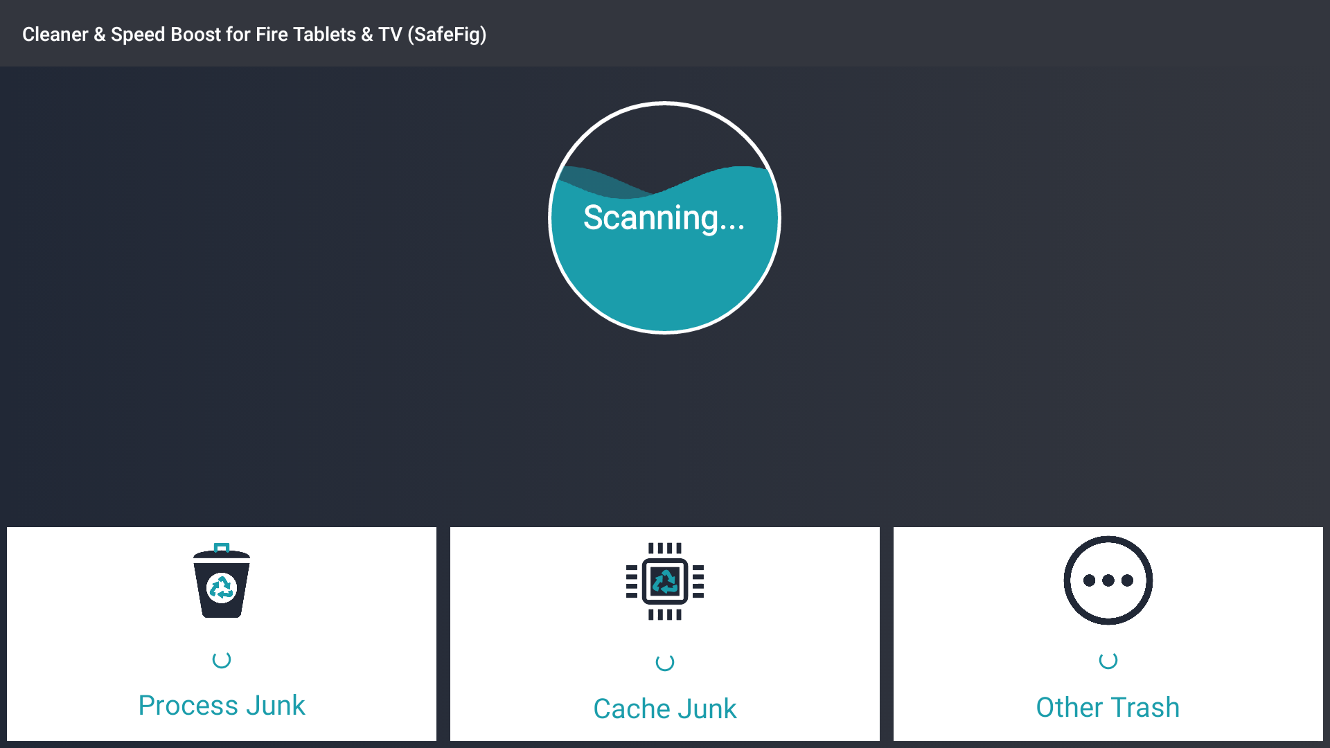This screenshot has width=1330, height=748.
Task: Click the loading spinner under the chip icon
Action: [665, 663]
